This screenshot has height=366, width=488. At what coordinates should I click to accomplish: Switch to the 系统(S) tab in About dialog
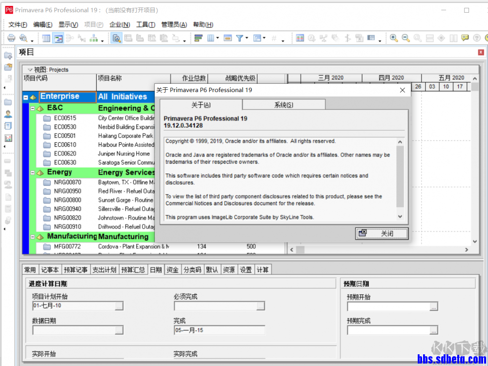284,105
